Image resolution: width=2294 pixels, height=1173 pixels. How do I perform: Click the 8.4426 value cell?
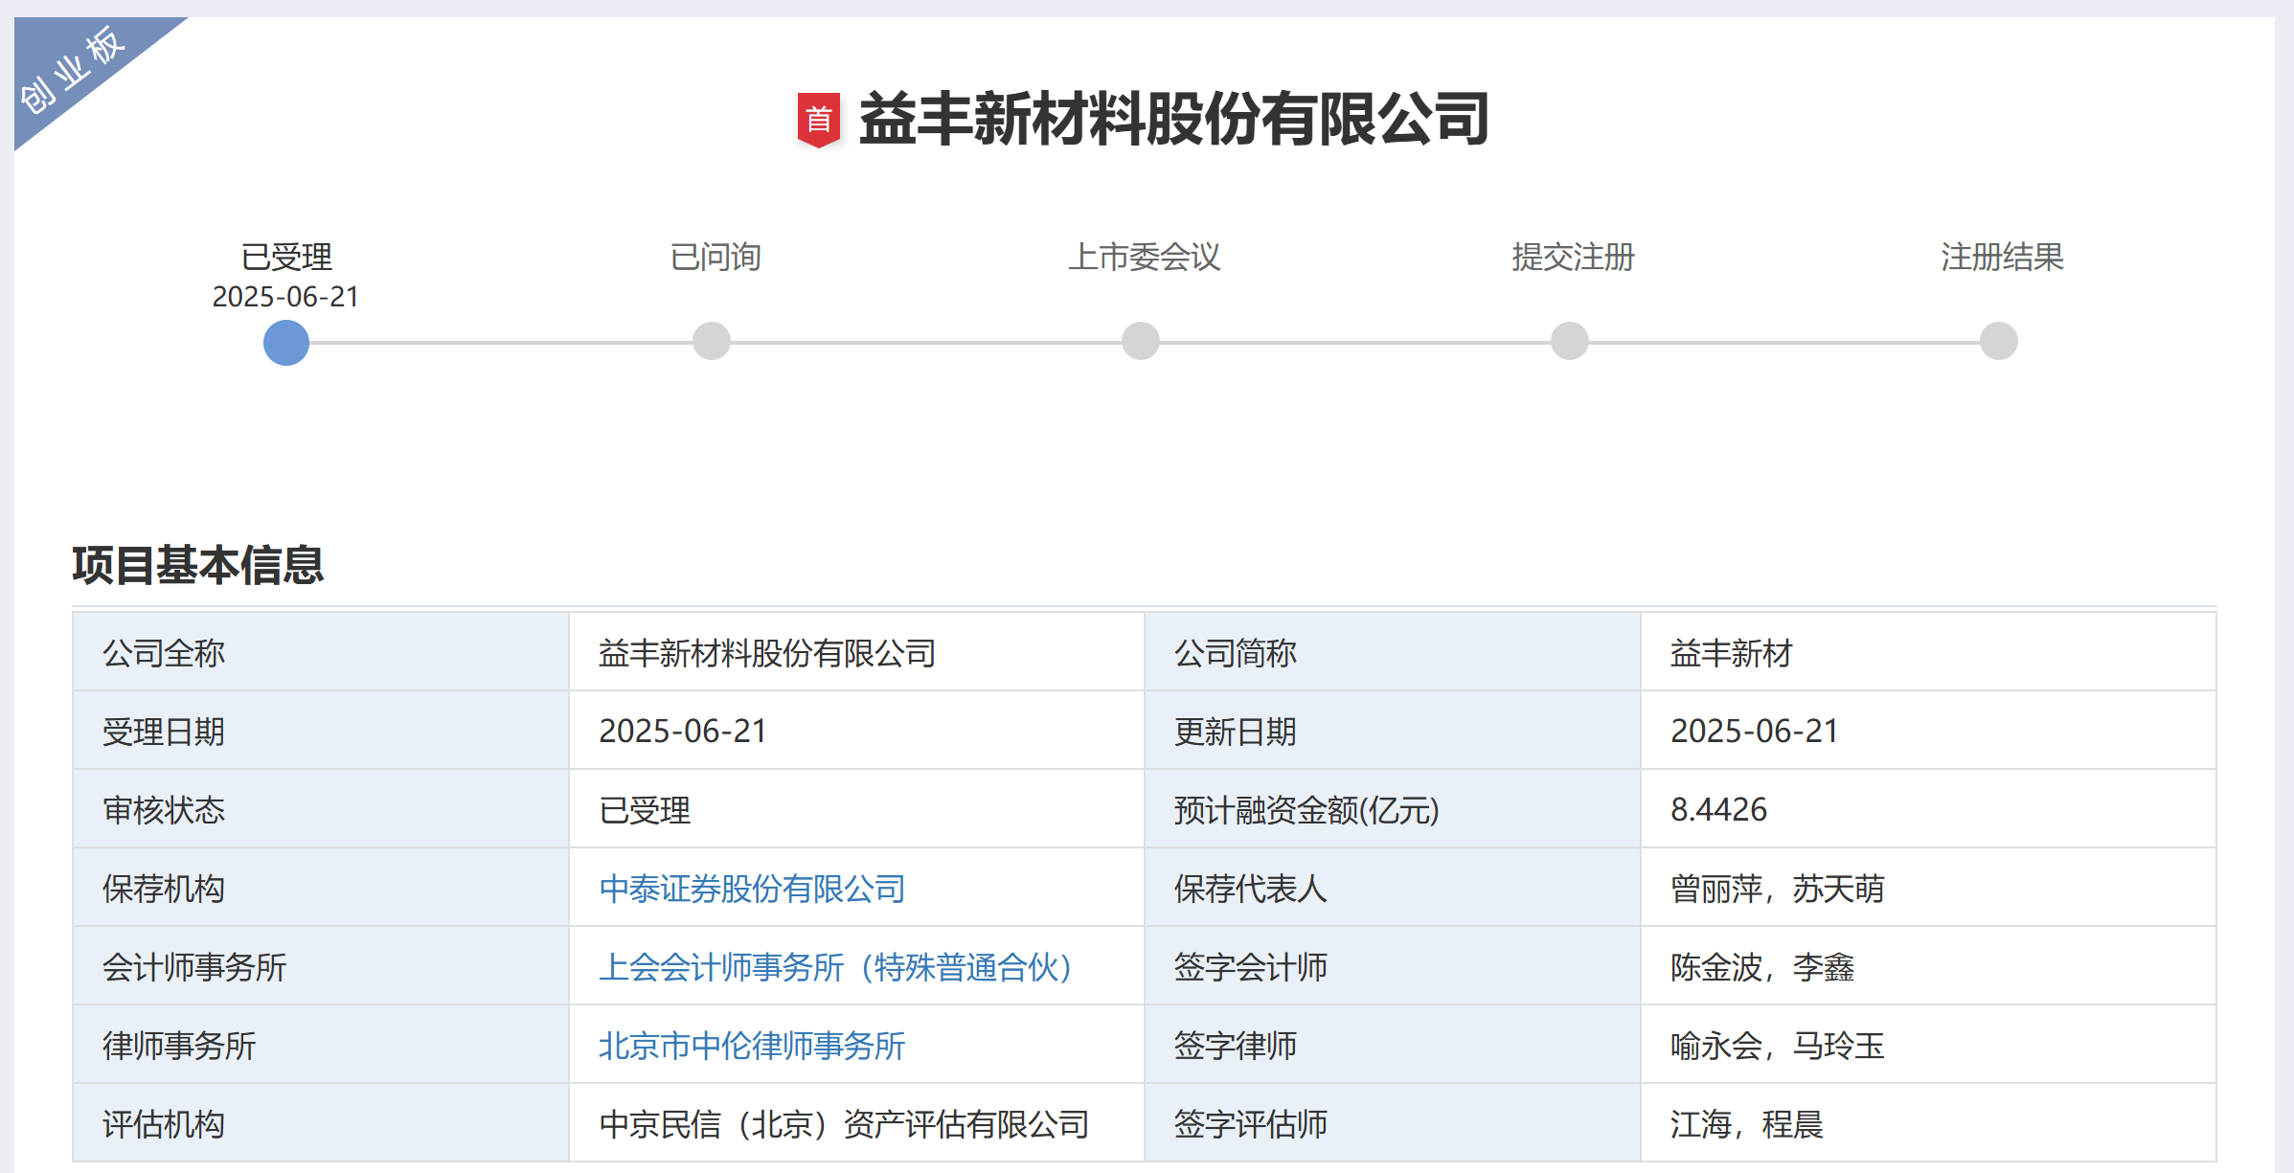tap(1928, 809)
